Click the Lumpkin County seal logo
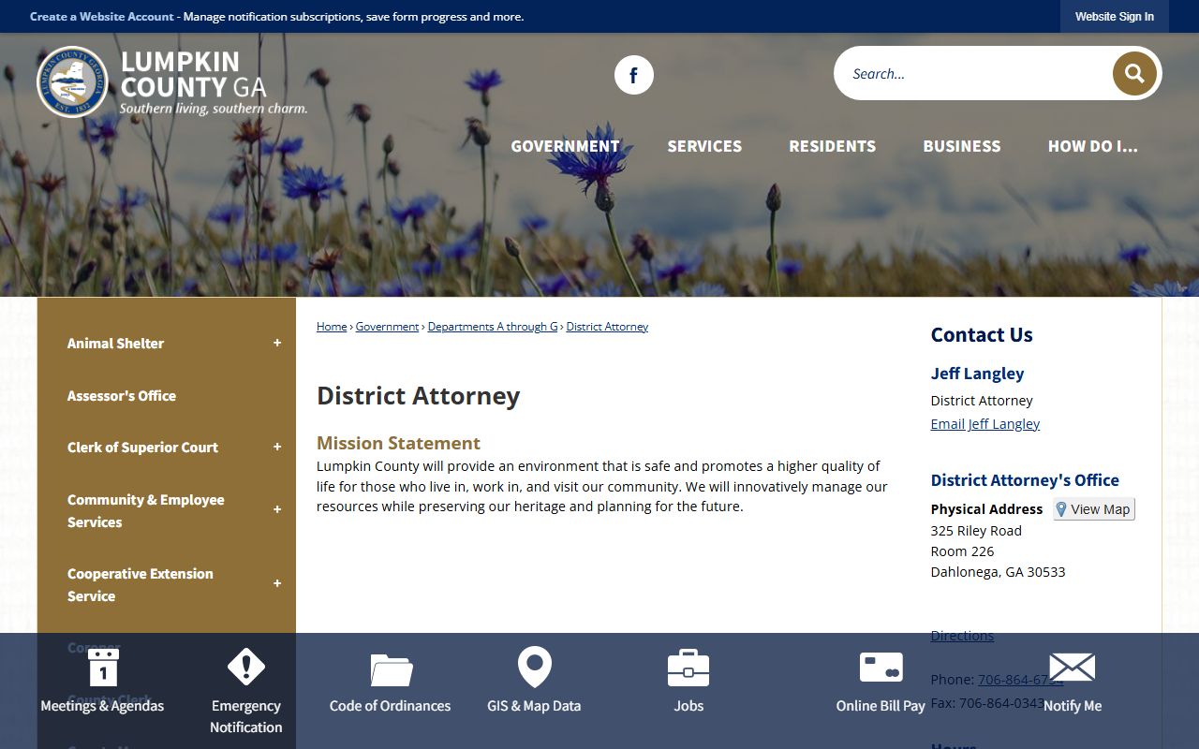The height and width of the screenshot is (749, 1199). (x=72, y=82)
